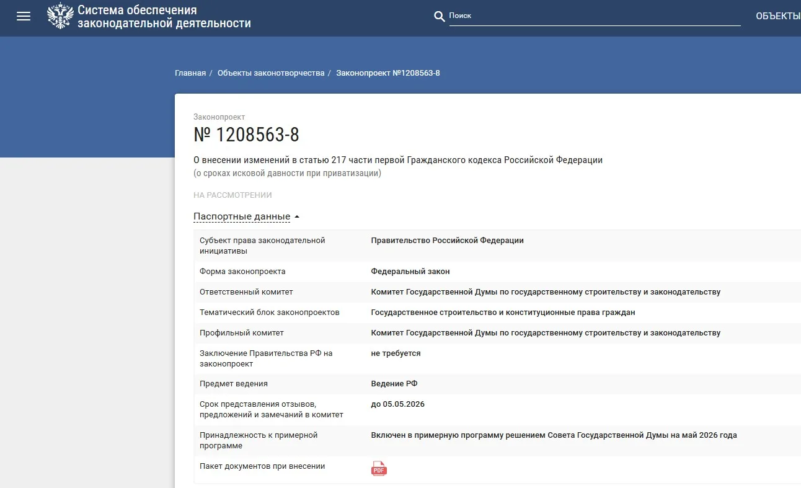The width and height of the screenshot is (801, 488).
Task: Click the double-headed eagle emblem logo
Action: [x=60, y=17]
